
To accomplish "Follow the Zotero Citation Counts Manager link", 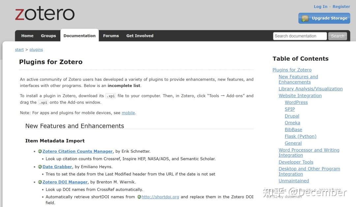I will coord(77,151).
